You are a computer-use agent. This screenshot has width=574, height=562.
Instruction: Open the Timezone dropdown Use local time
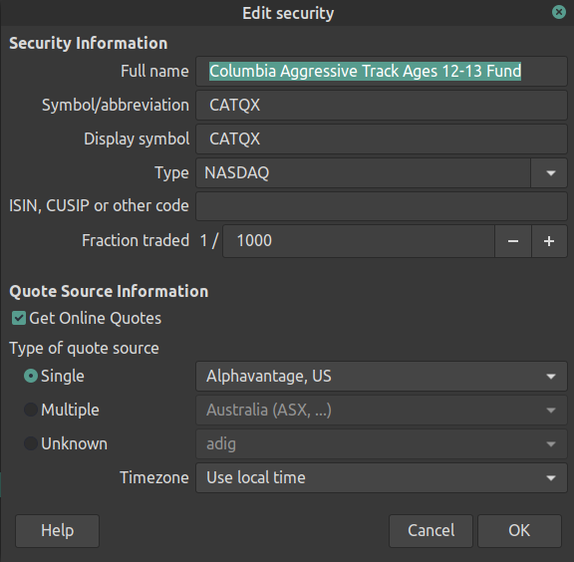(382, 477)
